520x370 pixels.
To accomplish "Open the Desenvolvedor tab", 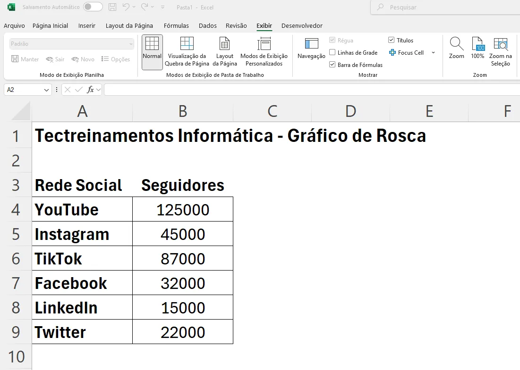I will (302, 25).
